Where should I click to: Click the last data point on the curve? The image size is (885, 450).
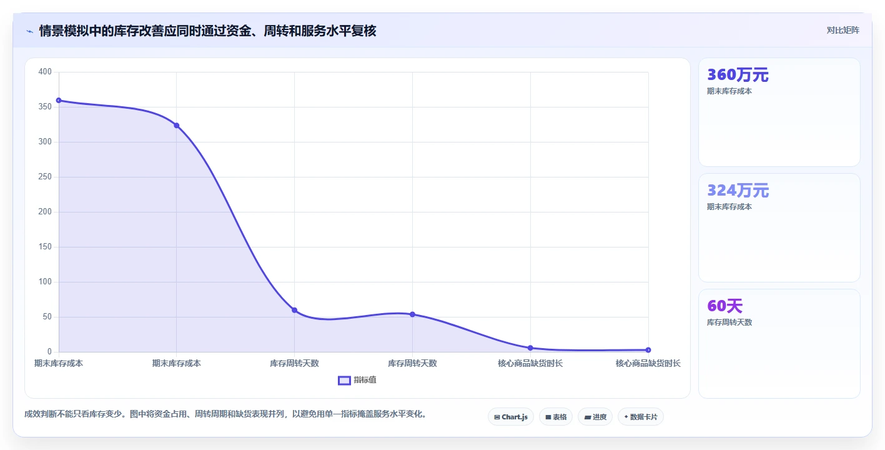click(648, 350)
